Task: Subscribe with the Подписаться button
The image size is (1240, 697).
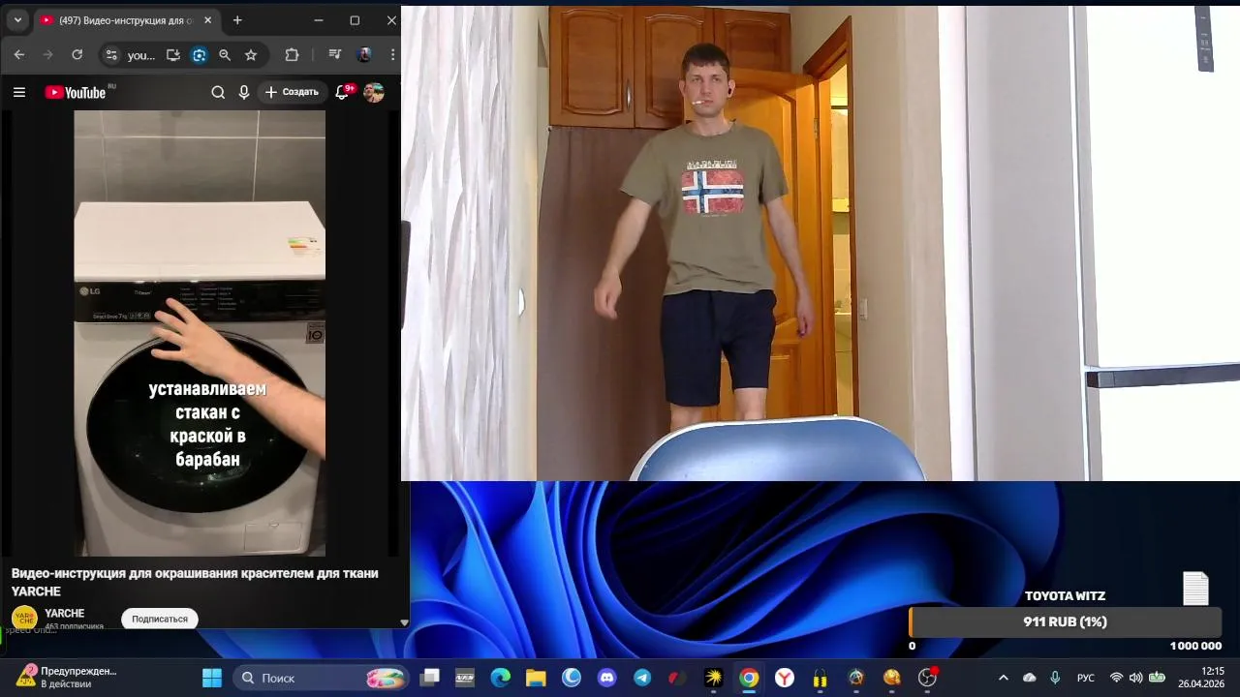Action: [160, 619]
